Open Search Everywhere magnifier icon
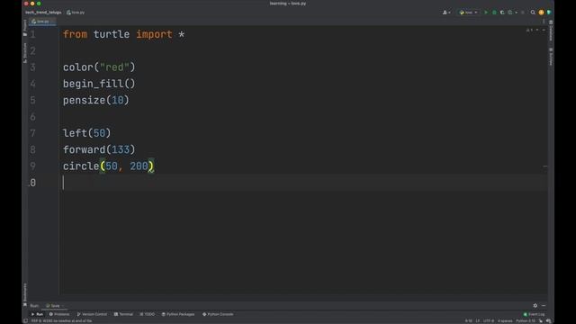This screenshot has width=576, height=324. pyautogui.click(x=533, y=13)
